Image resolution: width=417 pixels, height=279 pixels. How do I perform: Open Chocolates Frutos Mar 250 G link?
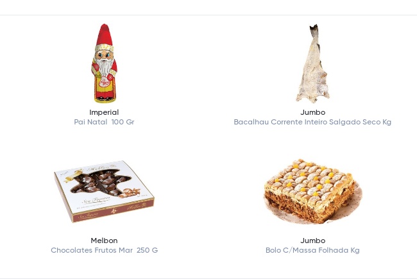pyautogui.click(x=104, y=250)
